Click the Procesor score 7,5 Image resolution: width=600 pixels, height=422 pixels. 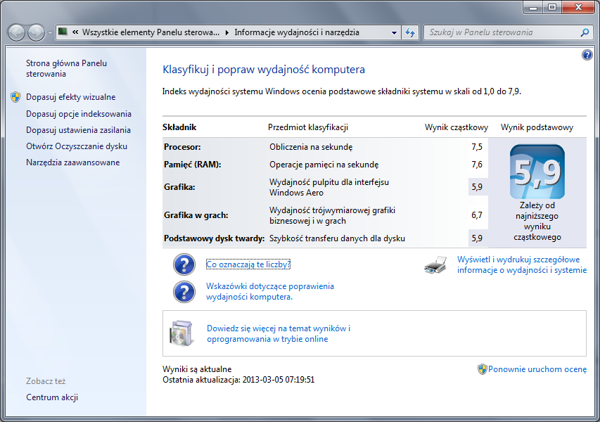pyautogui.click(x=477, y=147)
